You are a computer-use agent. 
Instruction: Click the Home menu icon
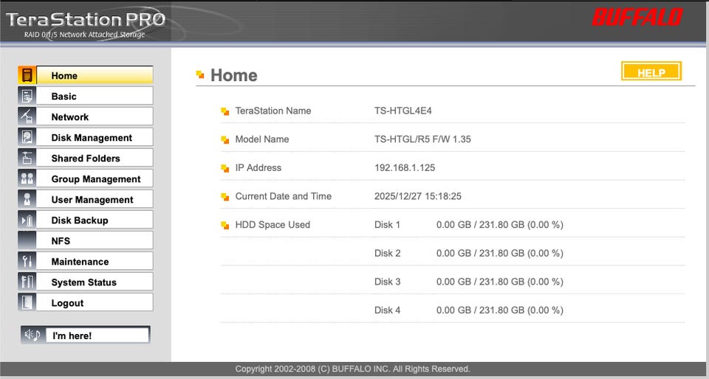pyautogui.click(x=27, y=75)
